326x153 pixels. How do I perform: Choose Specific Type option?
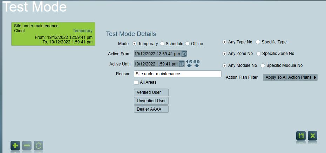[x=258, y=42]
